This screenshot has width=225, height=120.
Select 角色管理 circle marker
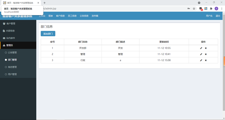tap(6, 67)
